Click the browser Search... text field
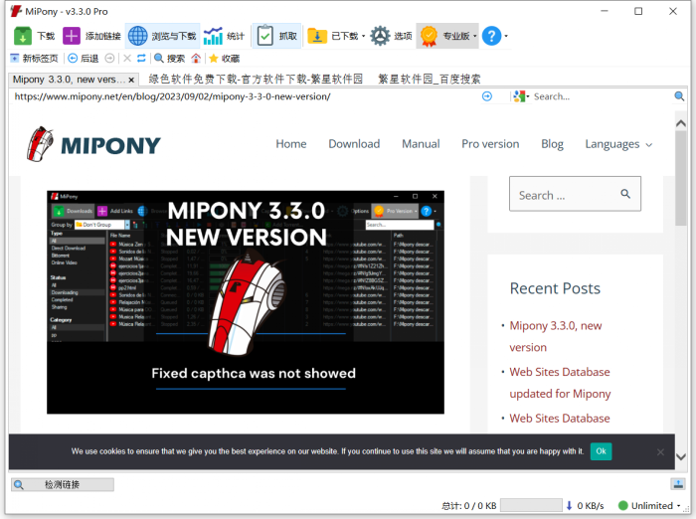This screenshot has width=696, height=519. click(x=602, y=96)
